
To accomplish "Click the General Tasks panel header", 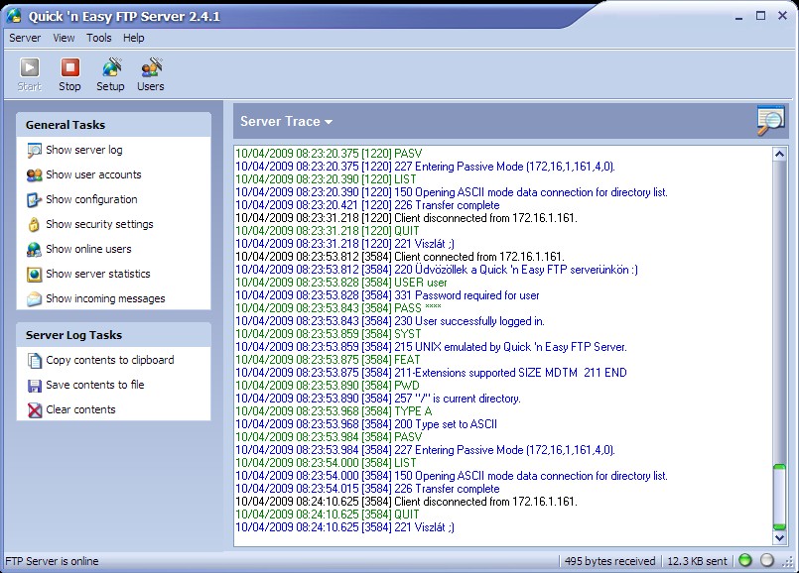I will (x=113, y=125).
